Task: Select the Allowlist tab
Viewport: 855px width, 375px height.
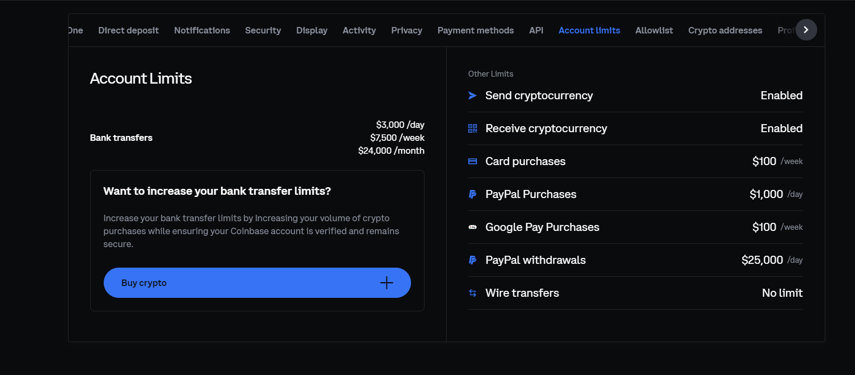Action: coord(654,30)
